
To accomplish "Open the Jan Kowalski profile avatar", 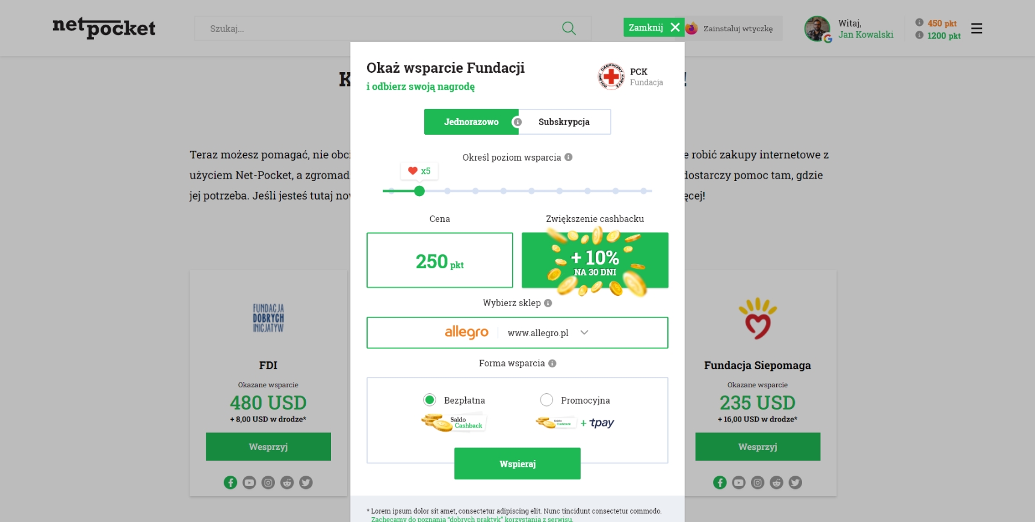I will [818, 28].
